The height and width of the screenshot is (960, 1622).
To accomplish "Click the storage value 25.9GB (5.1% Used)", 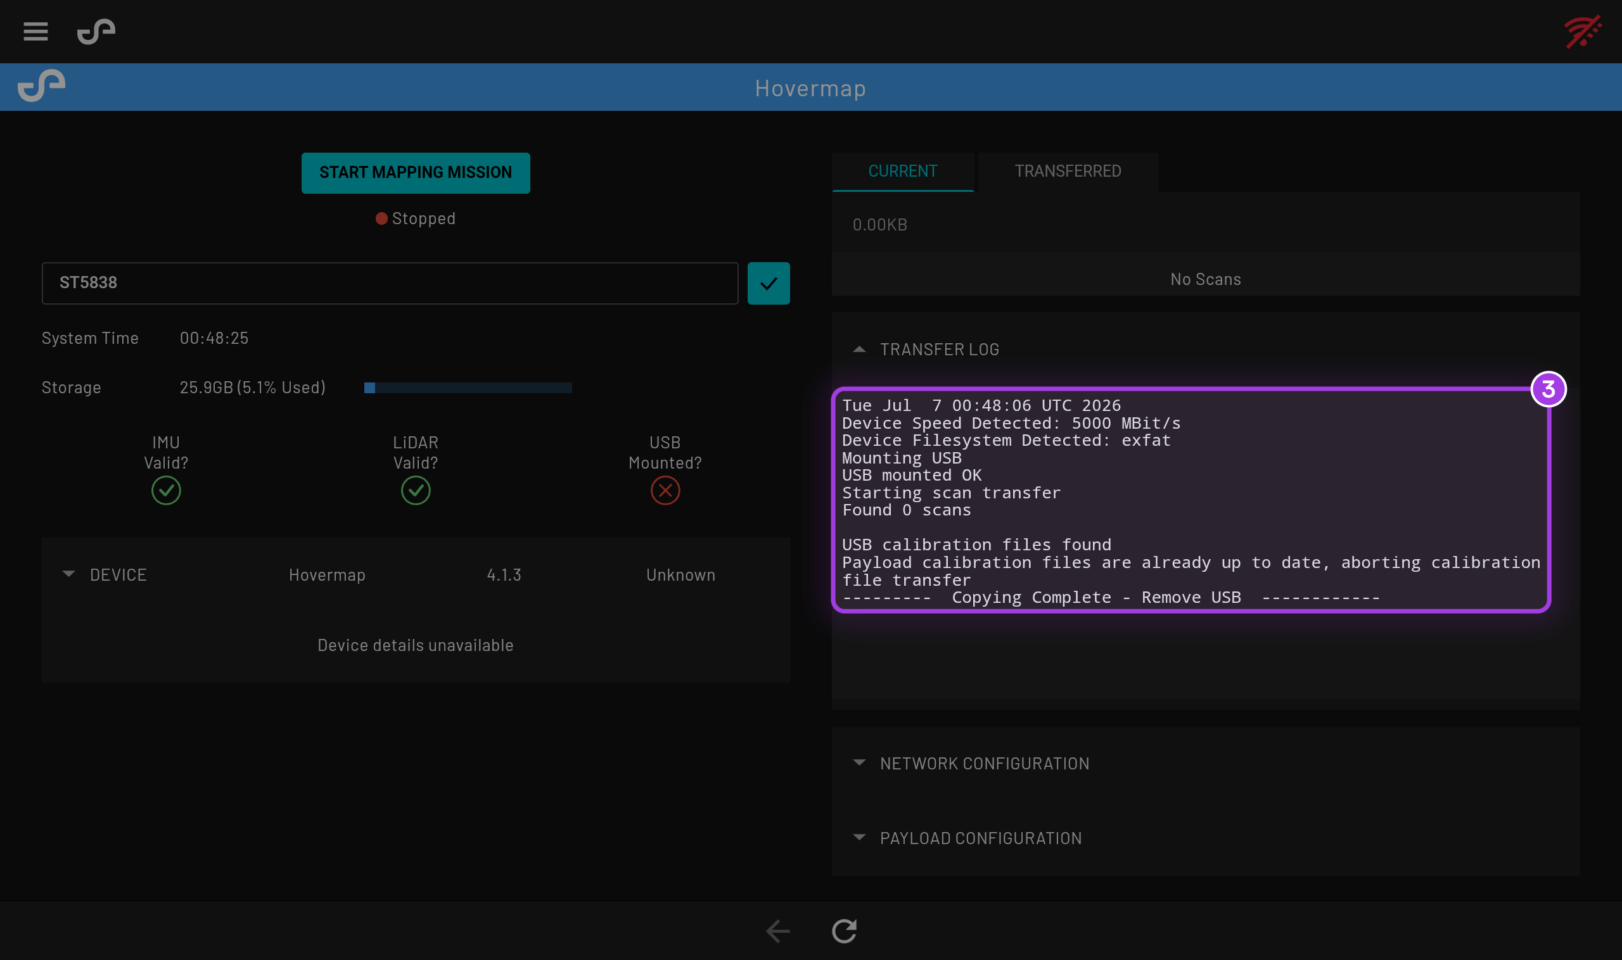I will tap(252, 388).
